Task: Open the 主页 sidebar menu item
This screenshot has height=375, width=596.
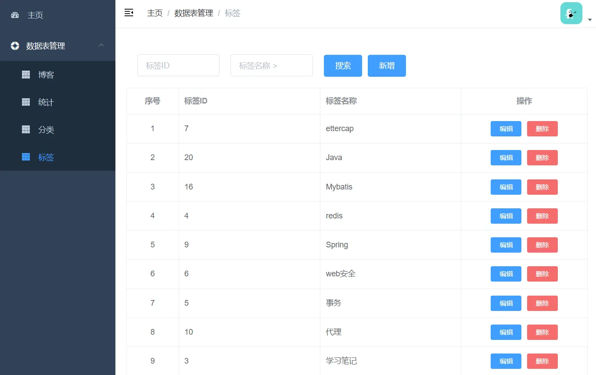Action: point(57,15)
